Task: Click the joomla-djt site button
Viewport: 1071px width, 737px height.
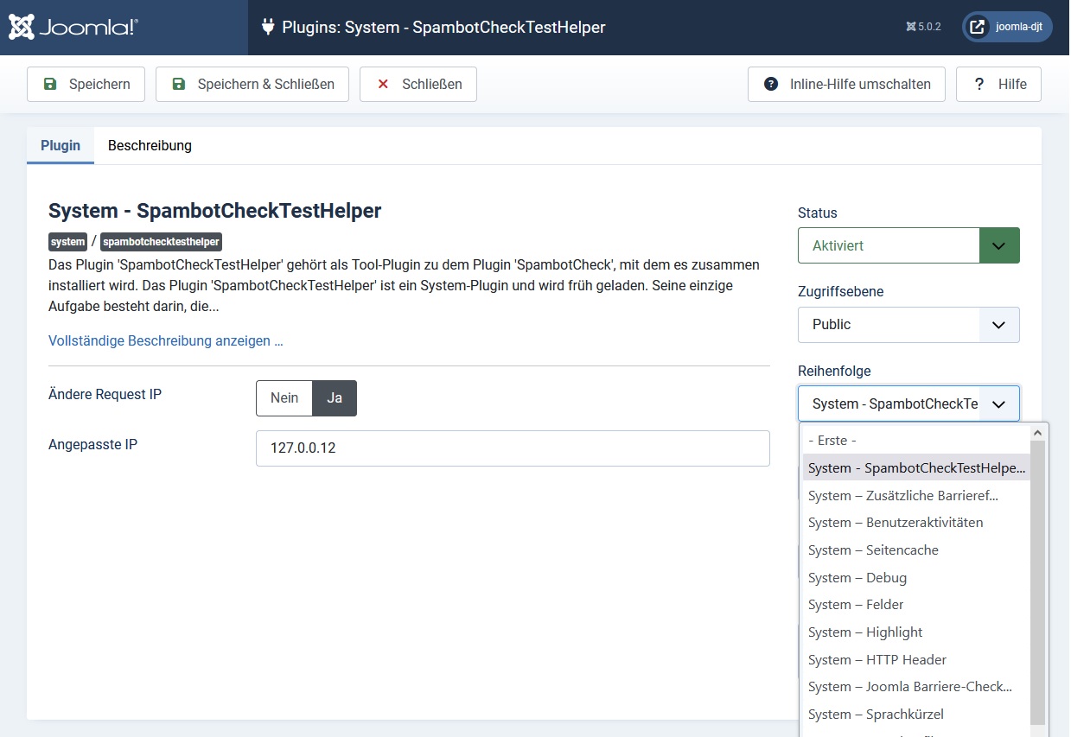Action: tap(1006, 27)
